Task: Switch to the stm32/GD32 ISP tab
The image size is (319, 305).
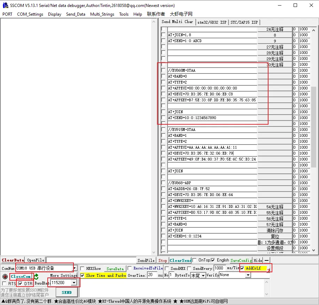Action: tap(212, 22)
